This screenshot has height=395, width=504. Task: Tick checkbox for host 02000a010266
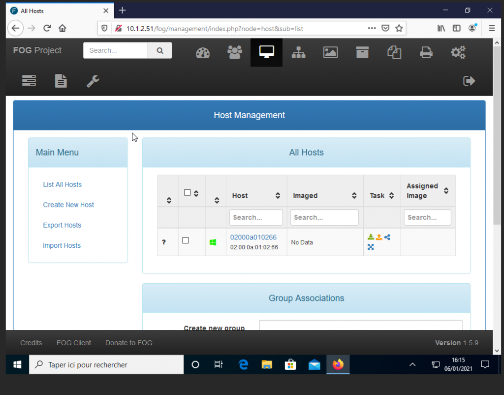click(186, 240)
